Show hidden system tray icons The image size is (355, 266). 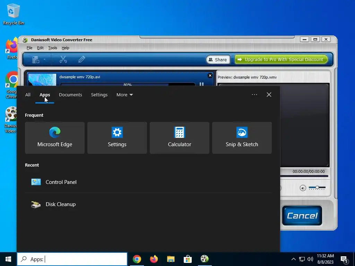click(x=293, y=259)
